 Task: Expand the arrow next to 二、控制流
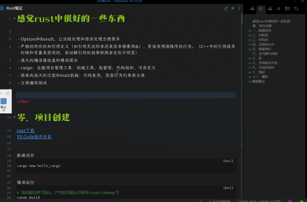click(x=249, y=35)
